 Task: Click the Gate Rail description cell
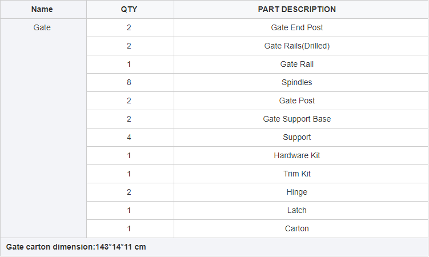297,64
